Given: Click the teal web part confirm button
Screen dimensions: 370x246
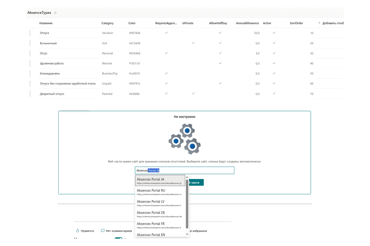Looking at the screenshot, I should [x=196, y=183].
